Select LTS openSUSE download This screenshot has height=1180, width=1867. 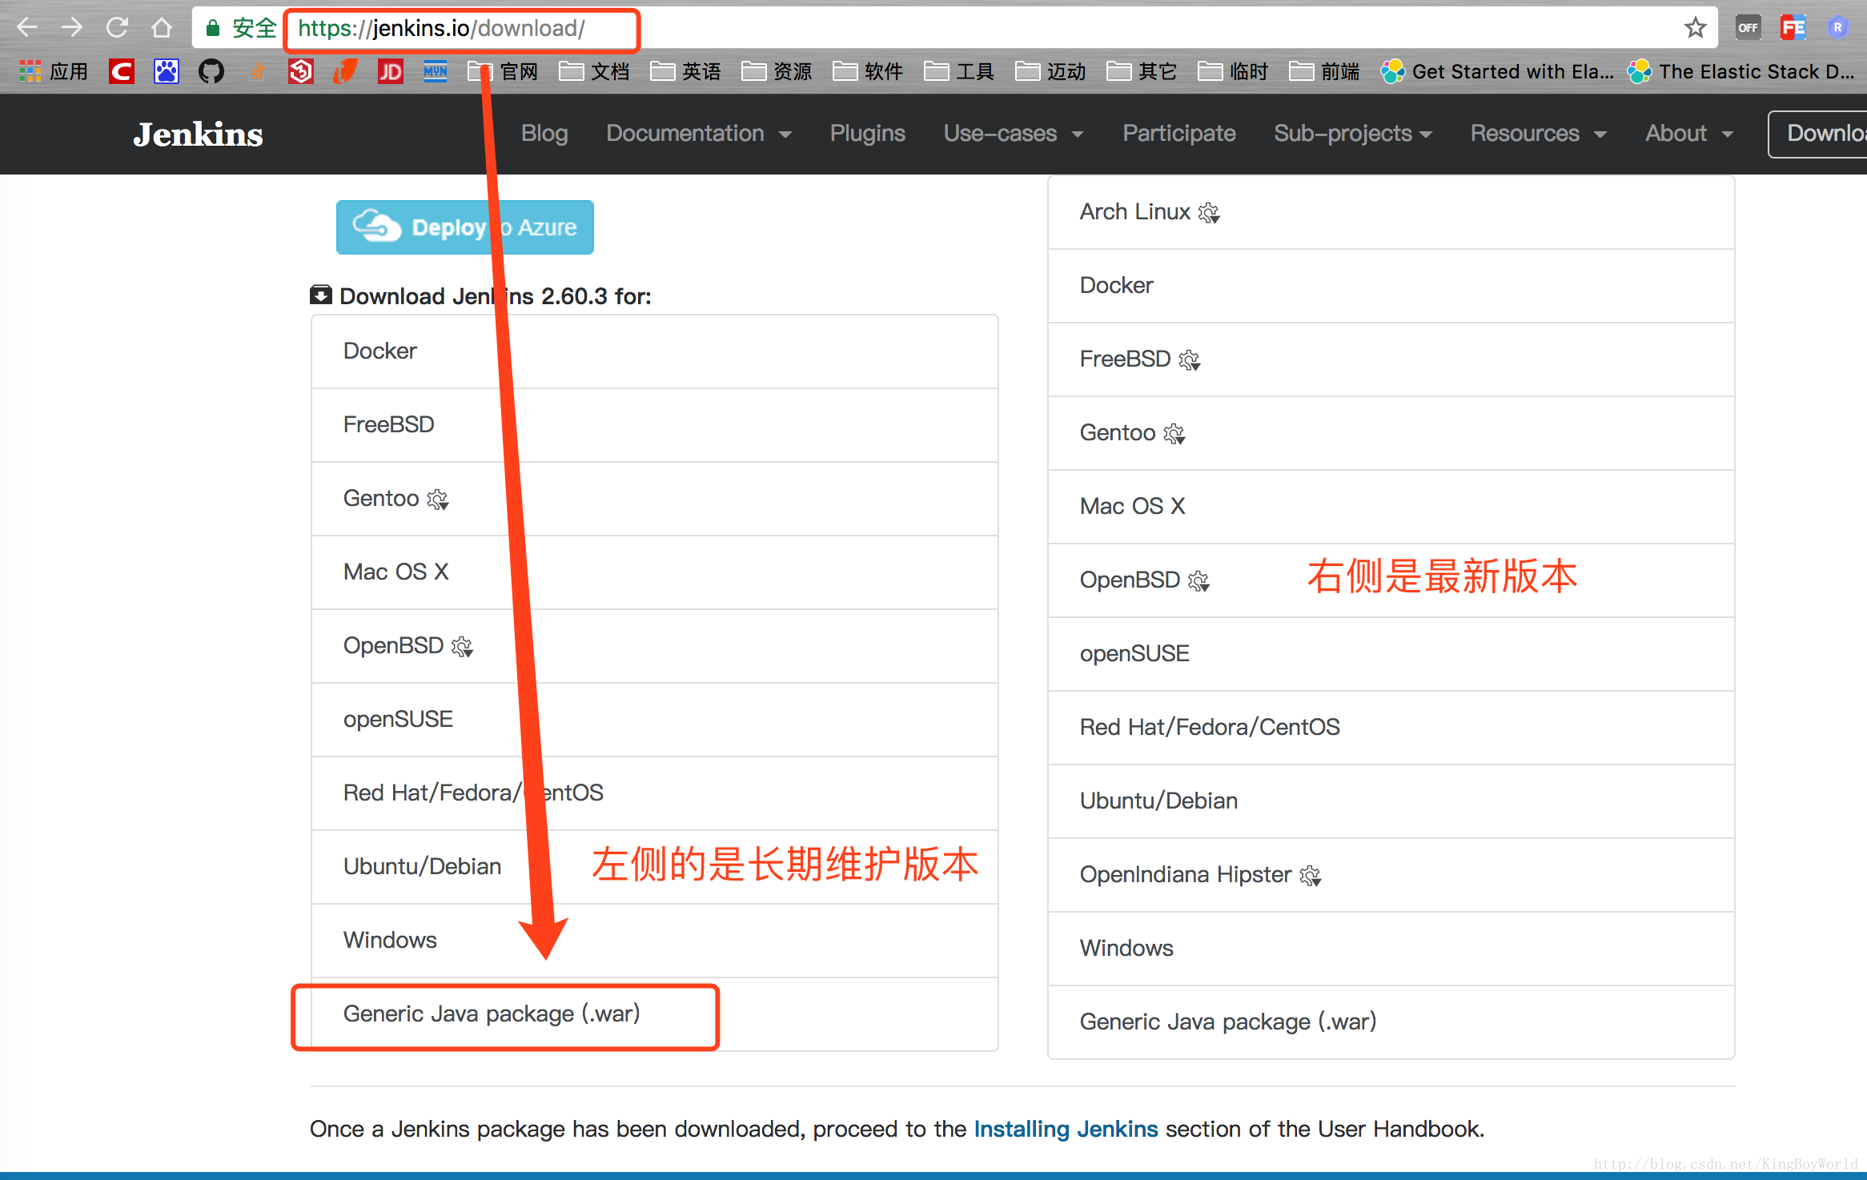pos(654,720)
